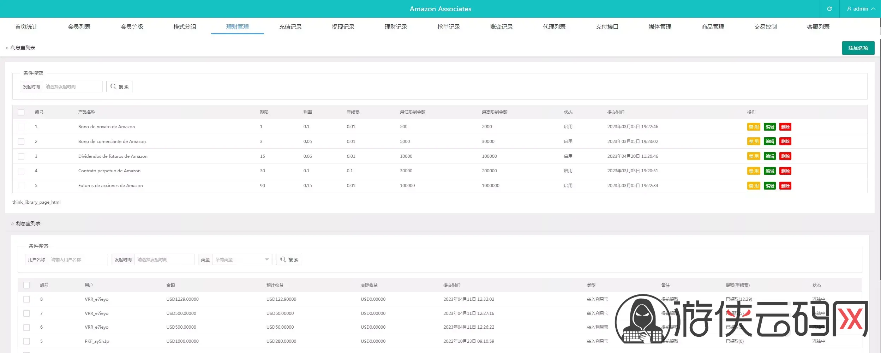Switch to the 商品管理 tab
Screen dimensions: 881x353
713,27
